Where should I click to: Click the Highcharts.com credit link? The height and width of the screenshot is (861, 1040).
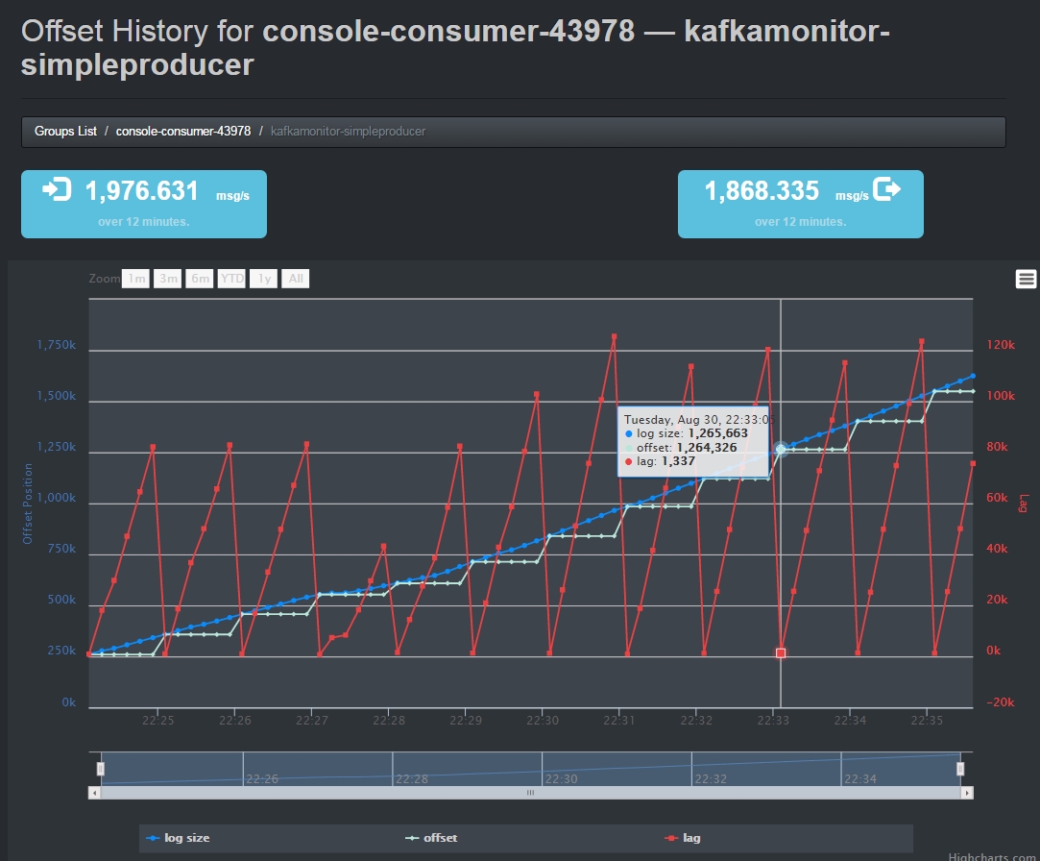click(x=993, y=856)
